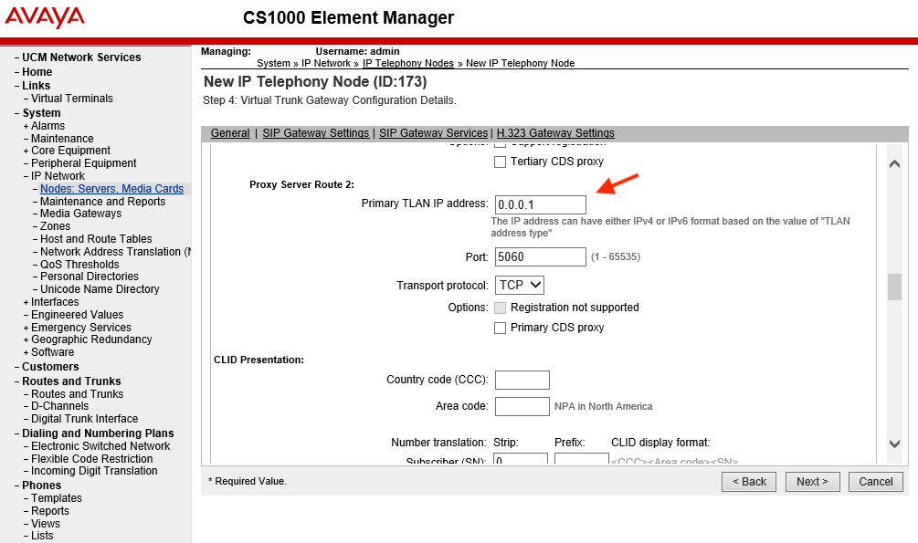
Task: Jump to SIP Gateway Settings section
Action: point(315,133)
